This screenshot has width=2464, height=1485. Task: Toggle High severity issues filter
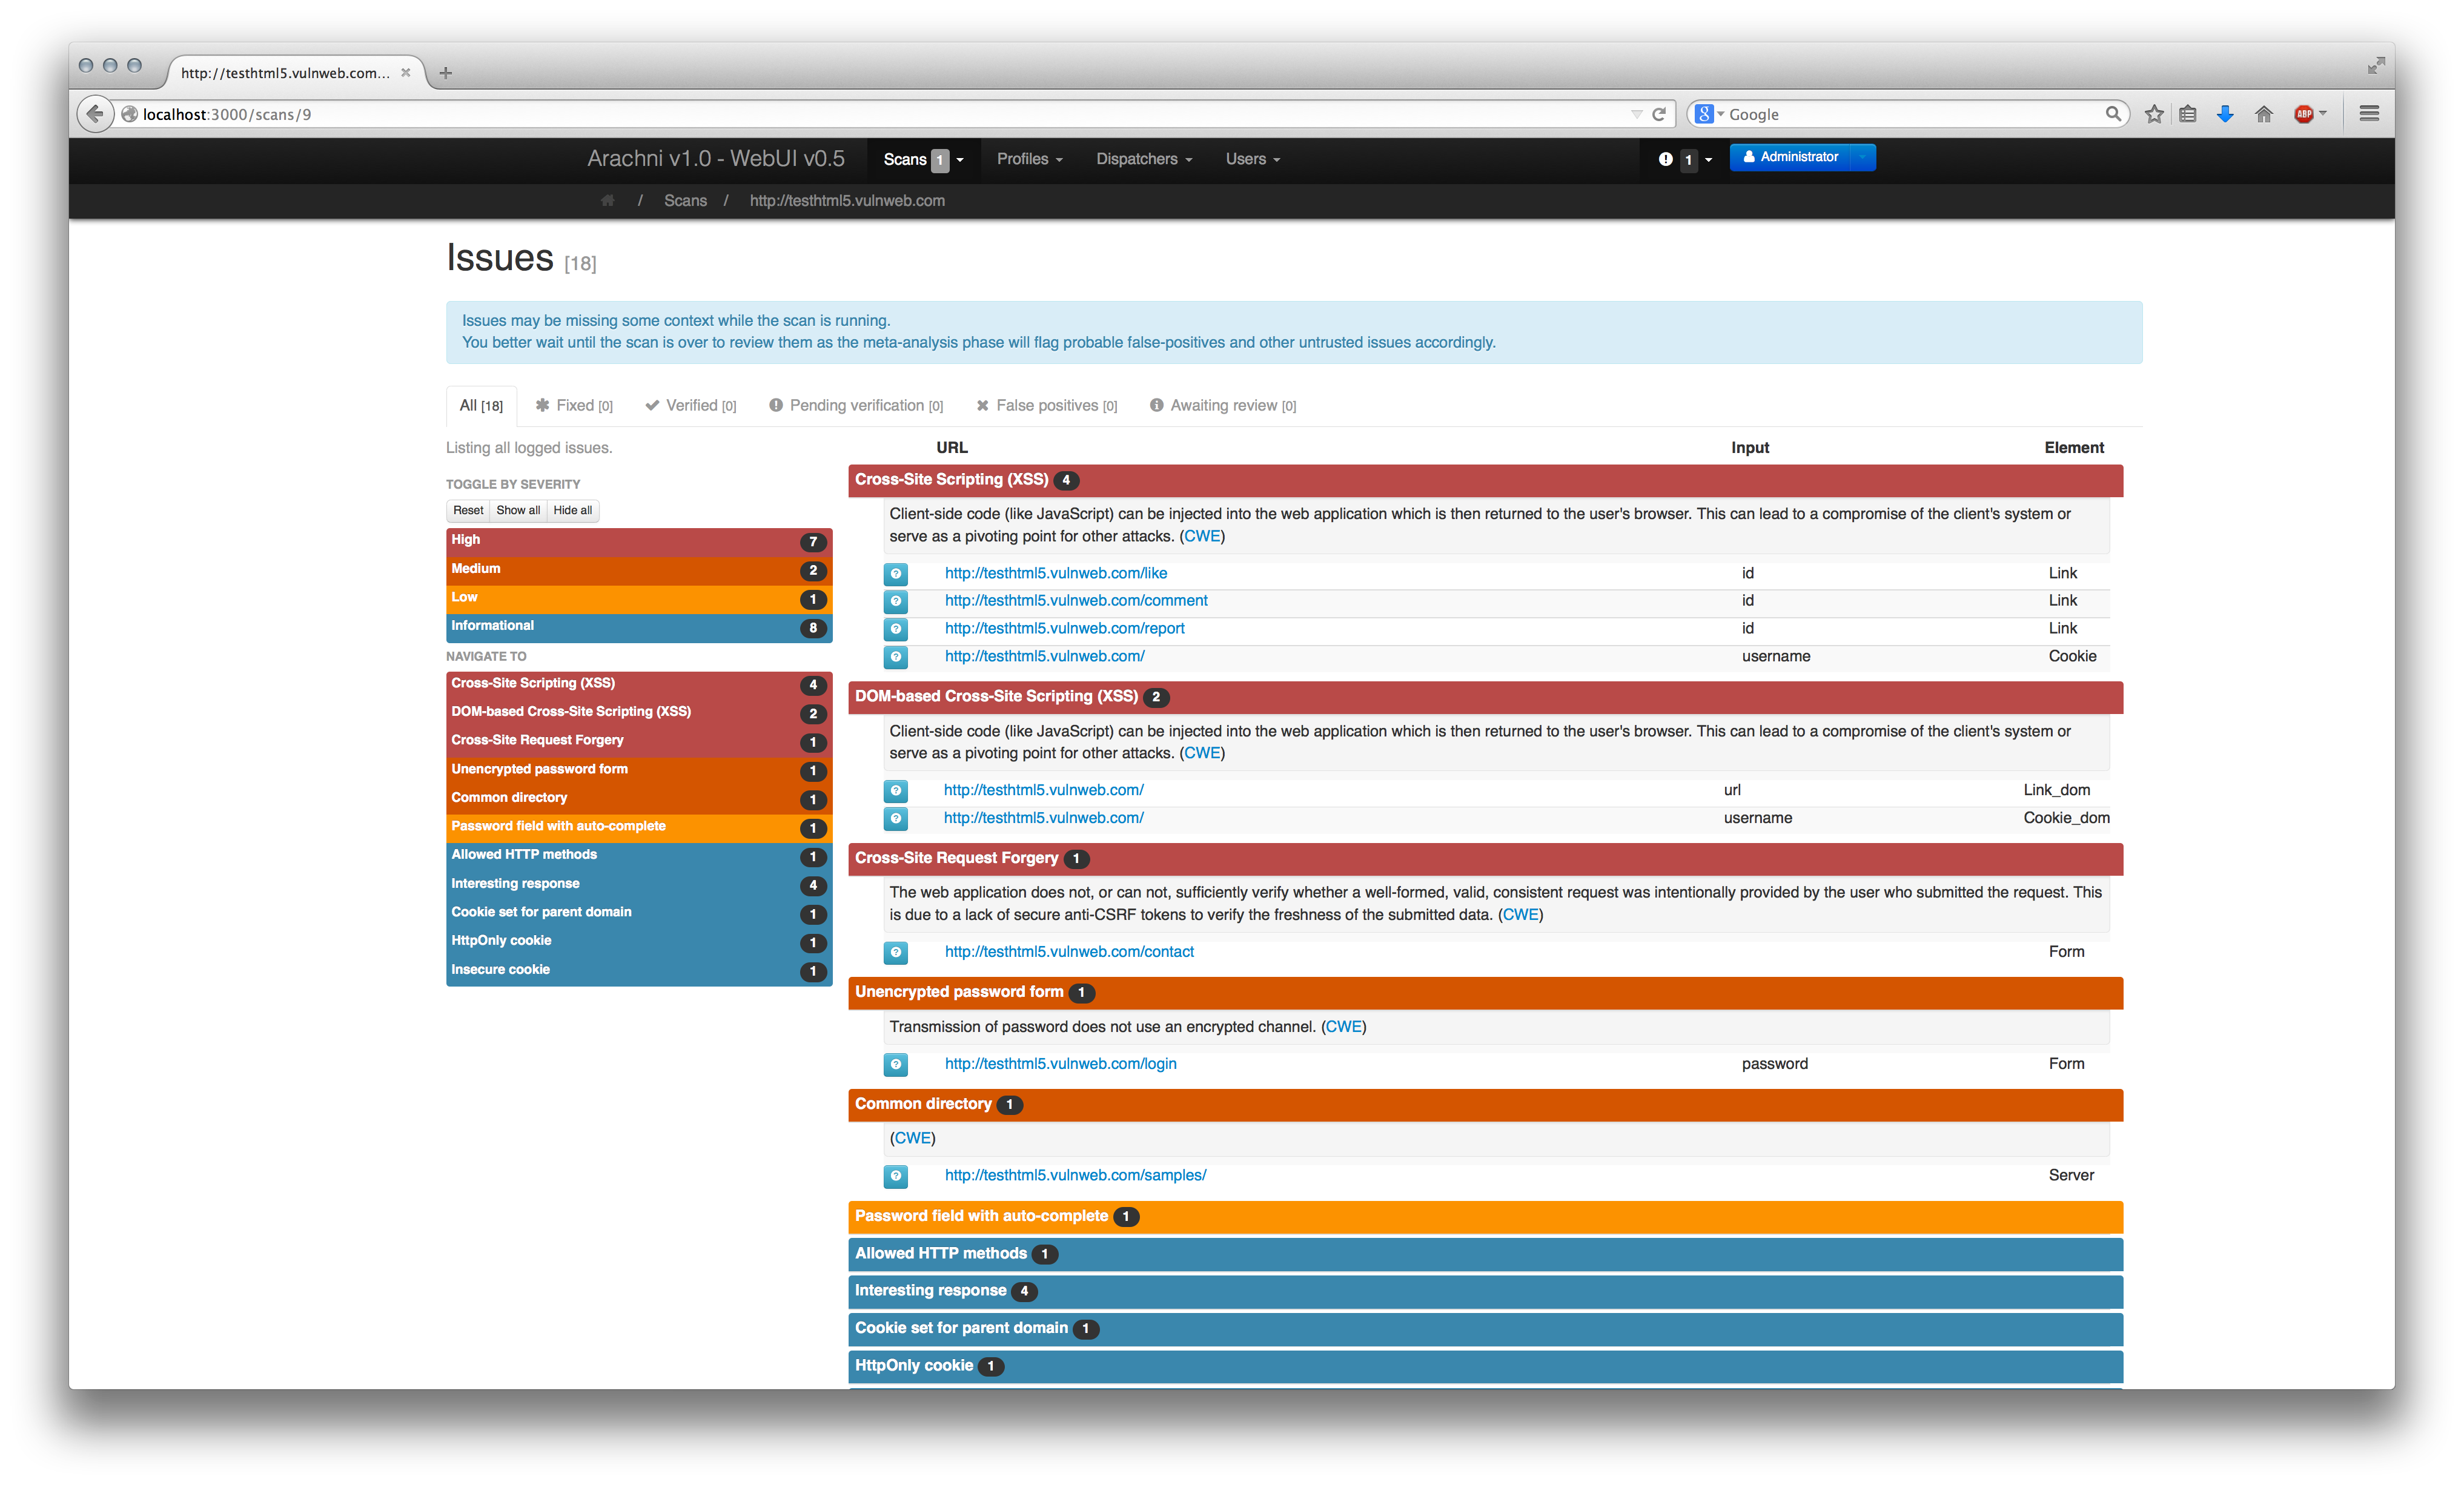(x=638, y=541)
